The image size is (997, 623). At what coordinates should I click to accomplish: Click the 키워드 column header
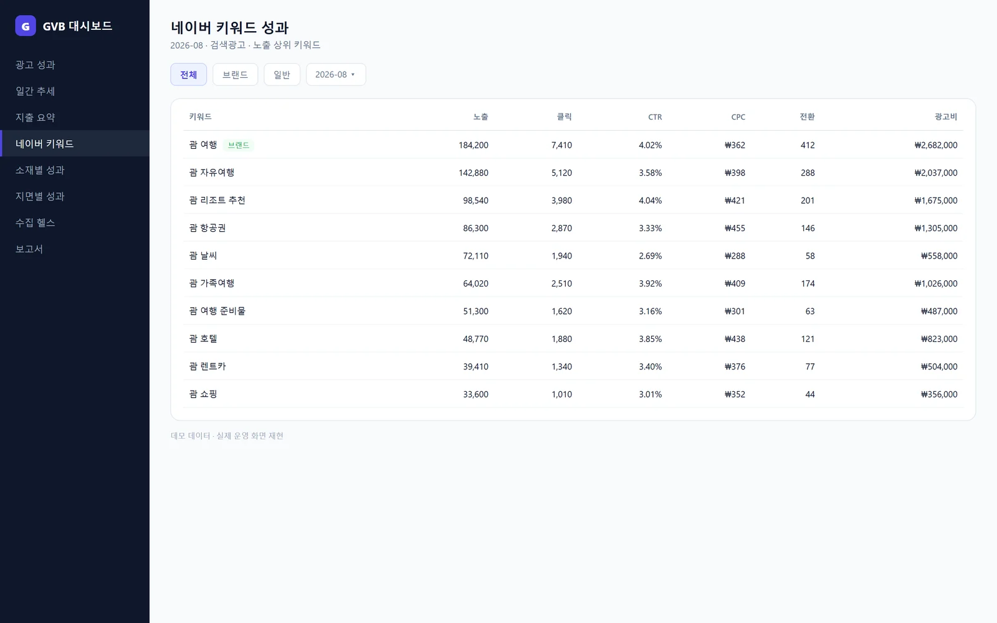click(x=200, y=117)
